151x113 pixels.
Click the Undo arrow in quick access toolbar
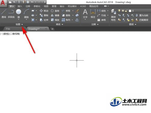point(32,2)
